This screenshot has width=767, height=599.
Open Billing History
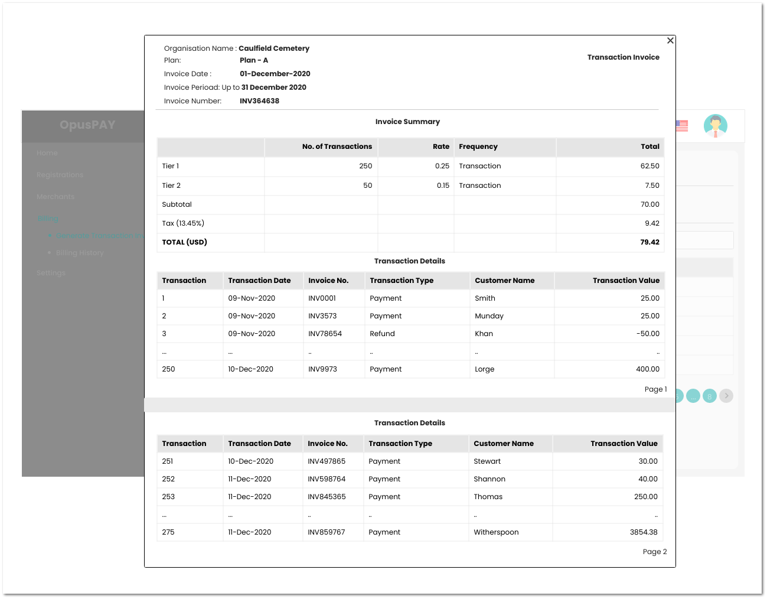point(80,253)
